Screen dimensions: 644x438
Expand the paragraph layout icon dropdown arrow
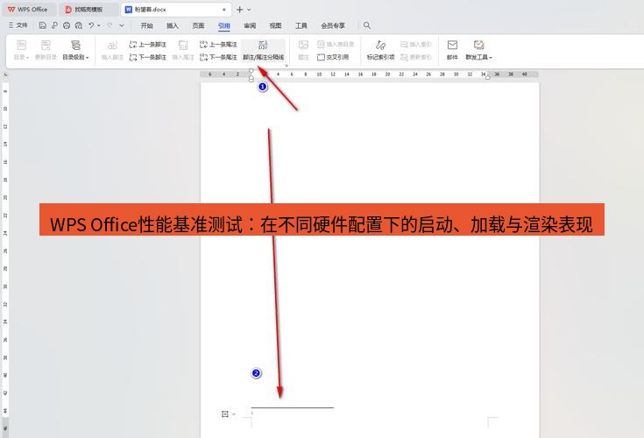234,413
